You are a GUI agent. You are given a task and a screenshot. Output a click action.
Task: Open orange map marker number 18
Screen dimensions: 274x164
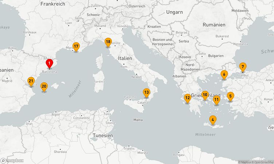point(108,42)
